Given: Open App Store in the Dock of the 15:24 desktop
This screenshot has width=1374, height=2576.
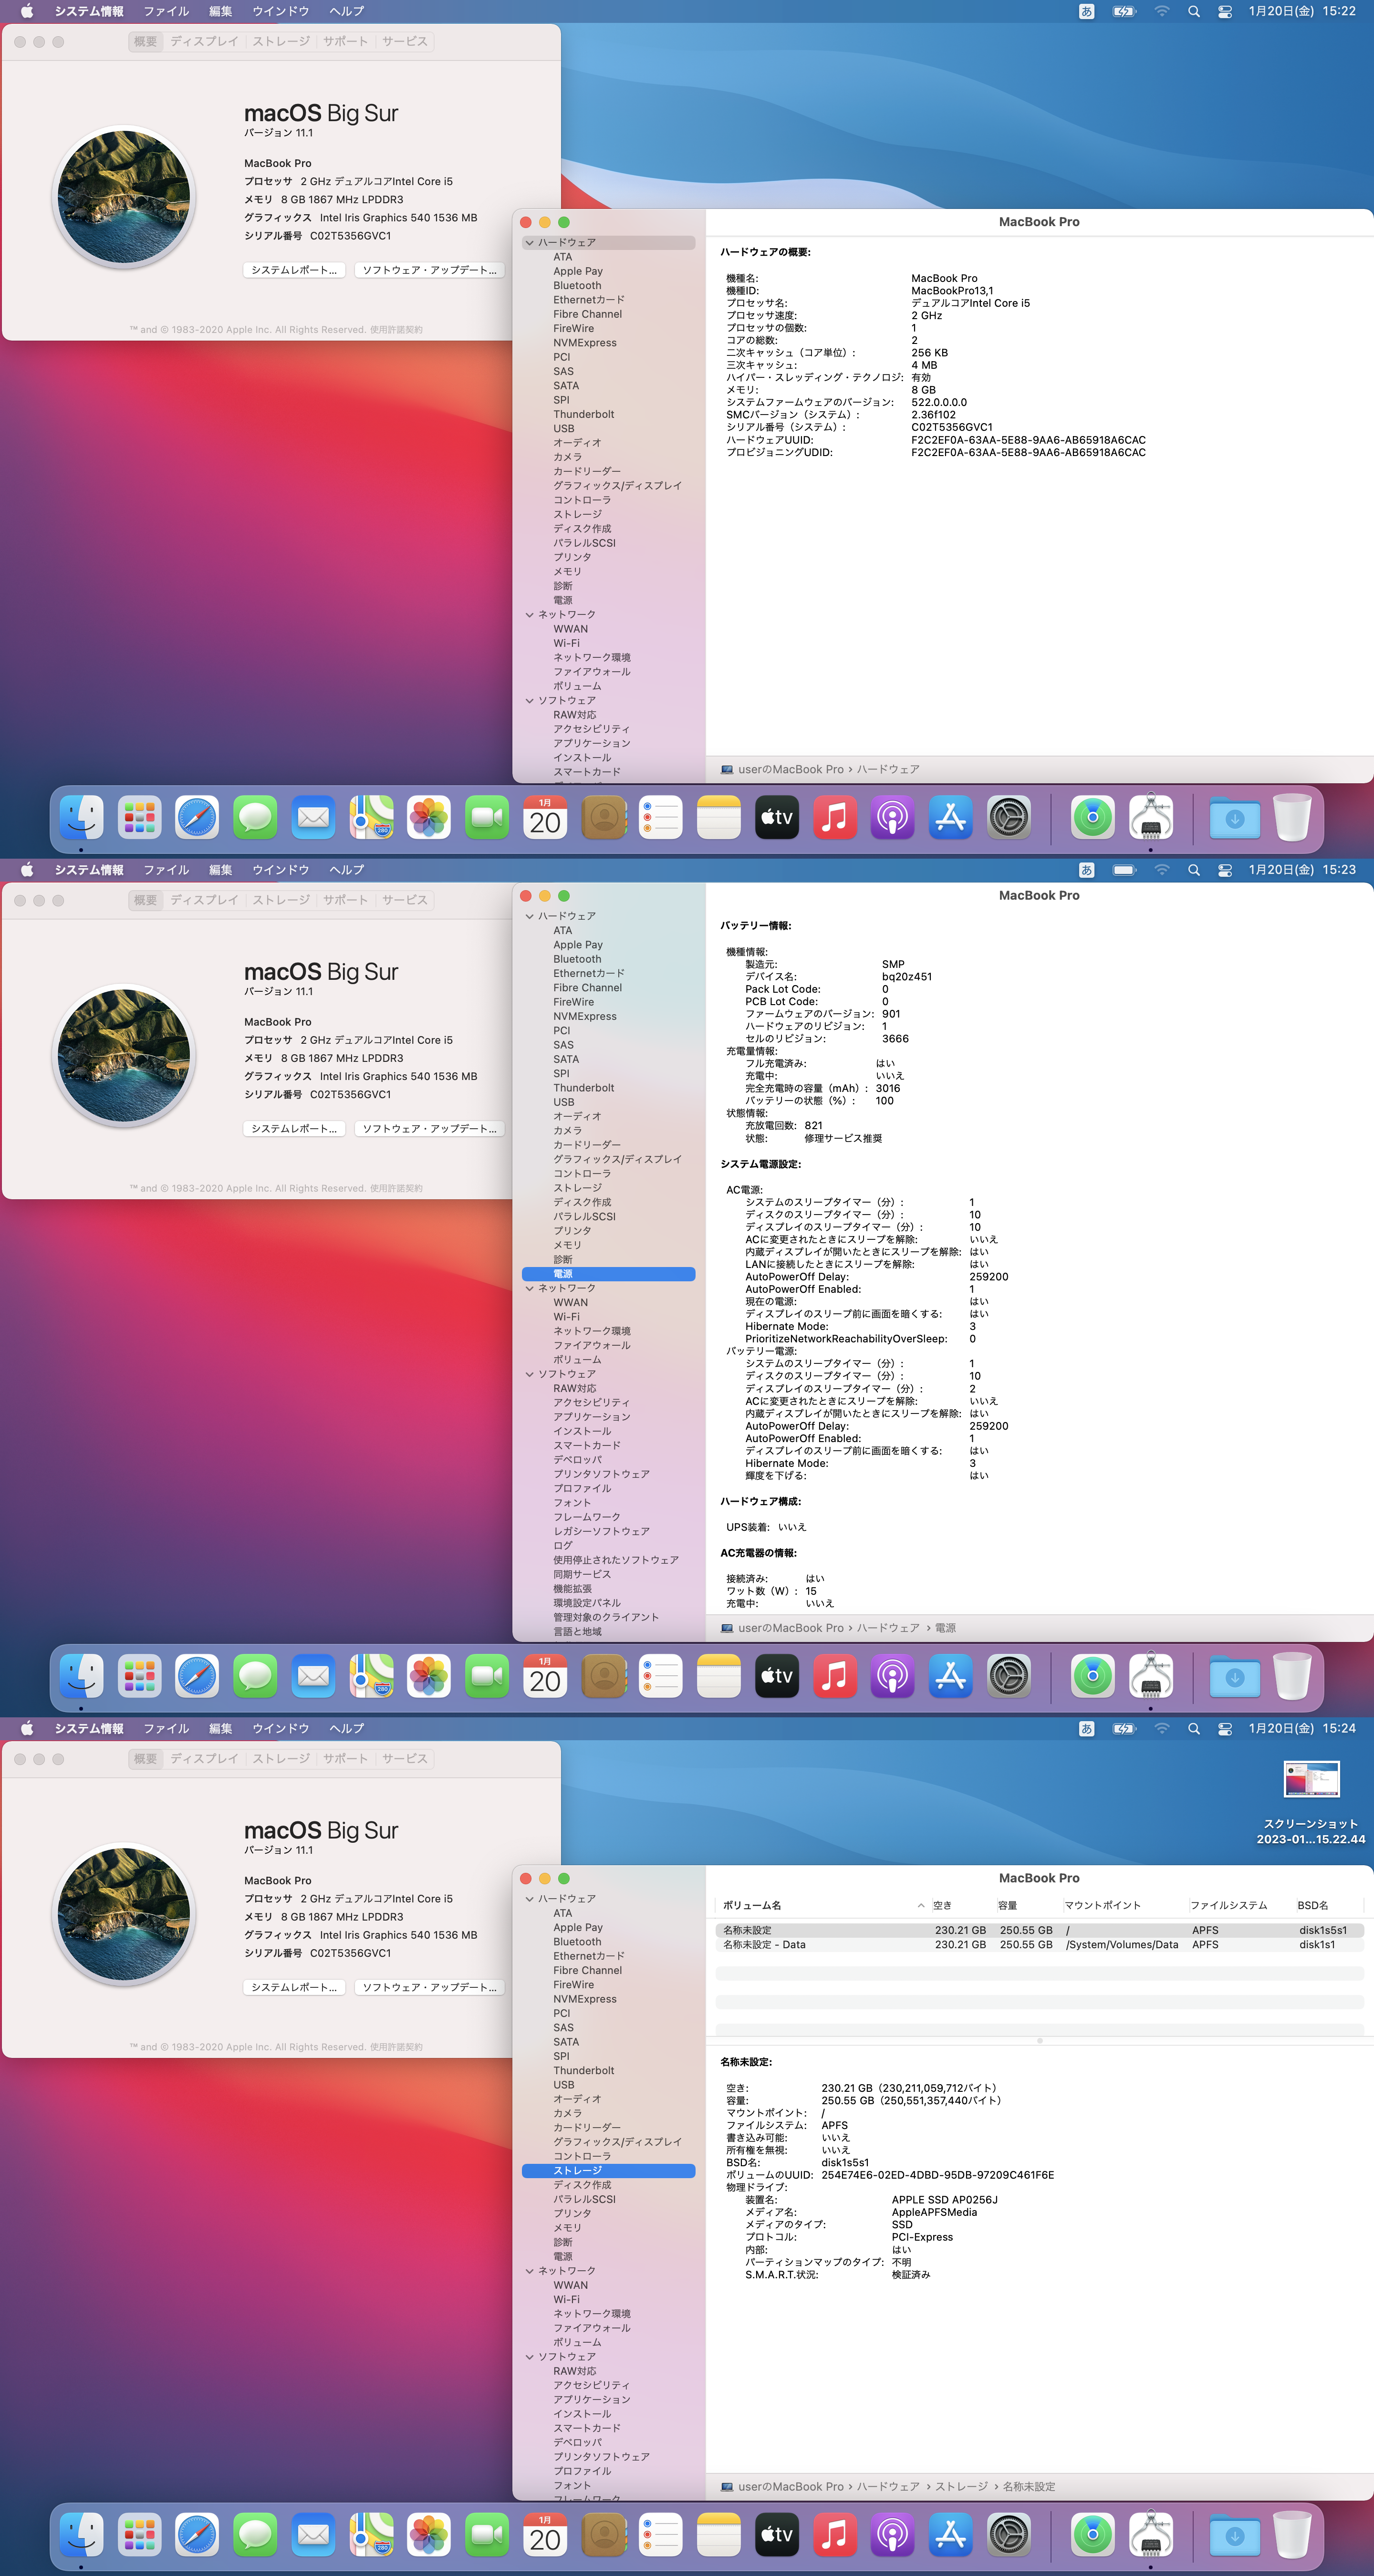Looking at the screenshot, I should click(951, 2535).
